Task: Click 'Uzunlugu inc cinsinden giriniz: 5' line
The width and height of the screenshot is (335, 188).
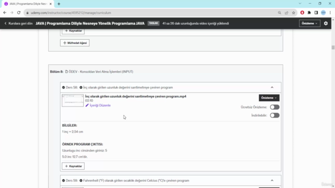Action: 85,150
